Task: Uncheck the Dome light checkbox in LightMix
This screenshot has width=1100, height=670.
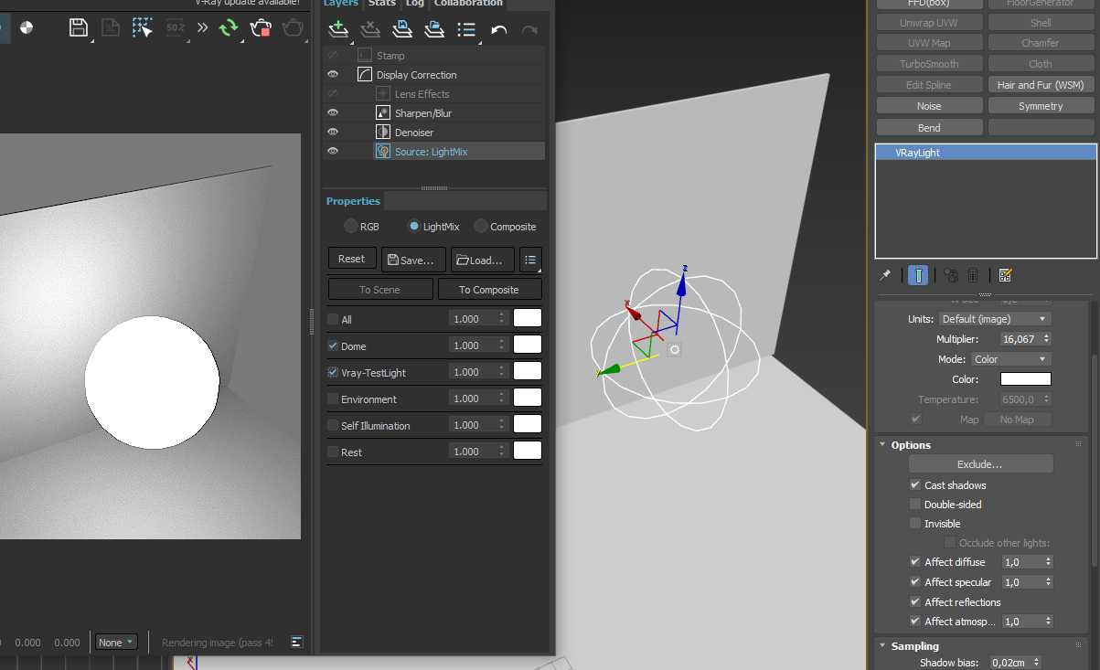Action: click(333, 346)
